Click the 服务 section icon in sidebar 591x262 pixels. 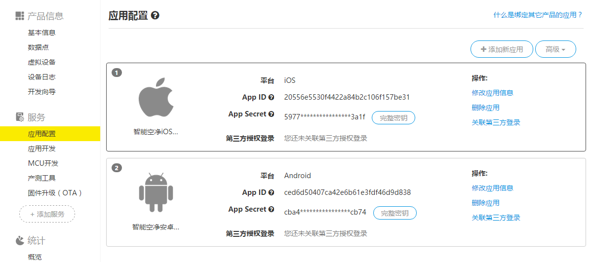coord(20,117)
